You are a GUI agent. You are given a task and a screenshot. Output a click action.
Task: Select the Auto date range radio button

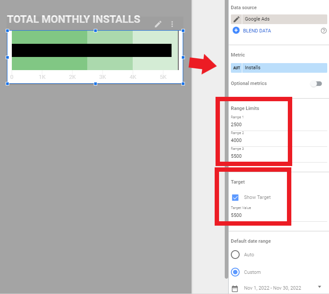tap(235, 255)
